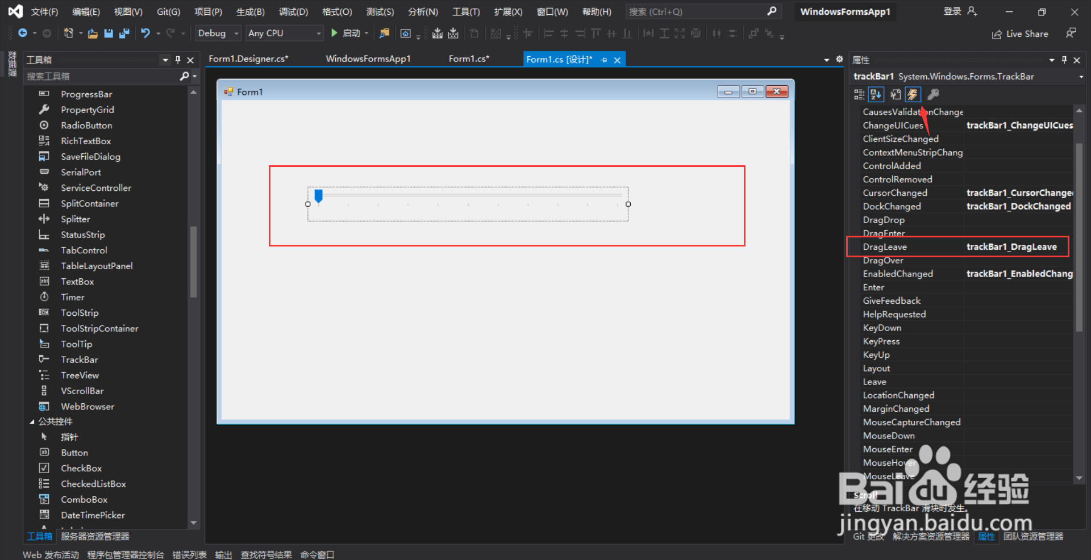This screenshot has height=560, width=1091.
Task: Open the document tab list dropdown
Action: [827, 60]
